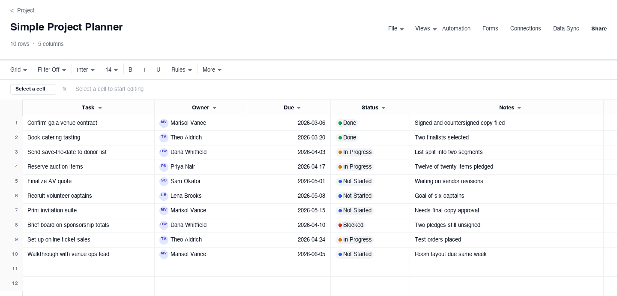Screen dimensions: 617x296
Task: Click In Progress status in row 9
Action: tap(355, 239)
